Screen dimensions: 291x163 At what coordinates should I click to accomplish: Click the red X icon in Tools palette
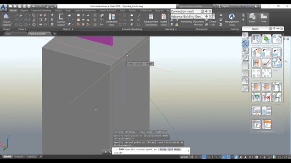pyautogui.click(x=266, y=97)
